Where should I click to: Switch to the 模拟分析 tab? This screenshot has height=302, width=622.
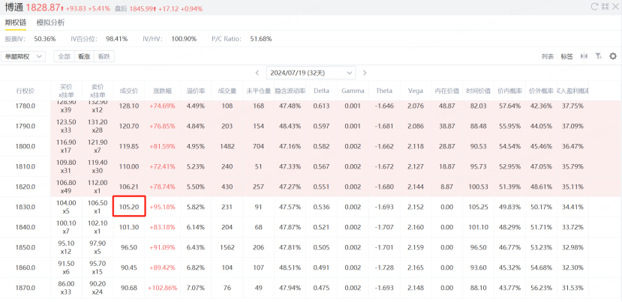point(50,22)
